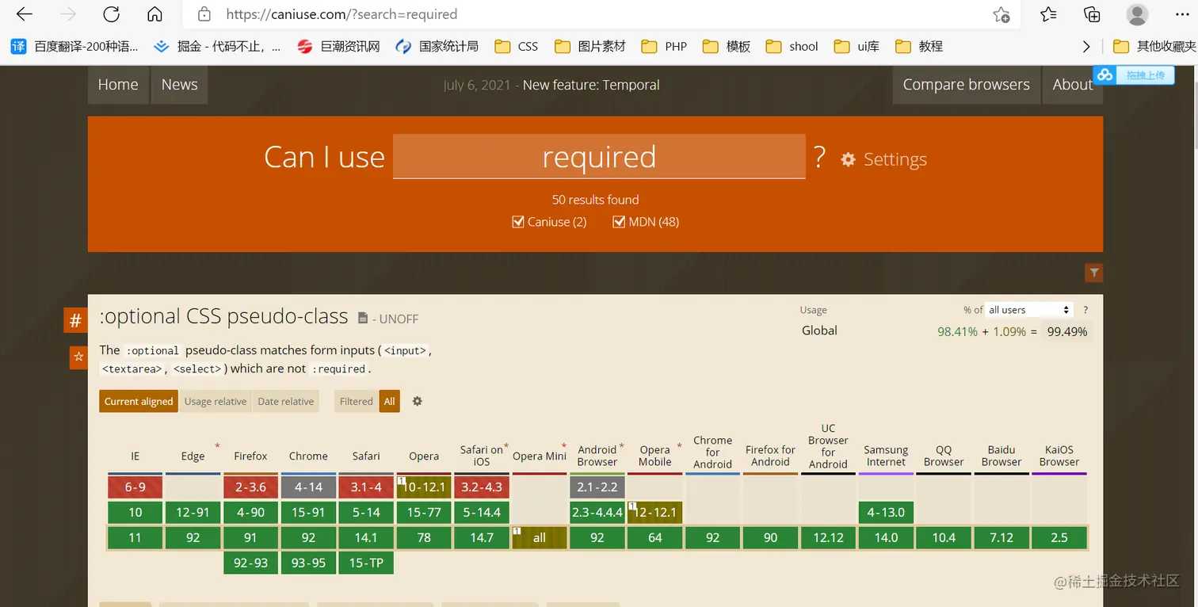Click the IE 6-9 support cell
The width and height of the screenshot is (1198, 607).
click(135, 487)
